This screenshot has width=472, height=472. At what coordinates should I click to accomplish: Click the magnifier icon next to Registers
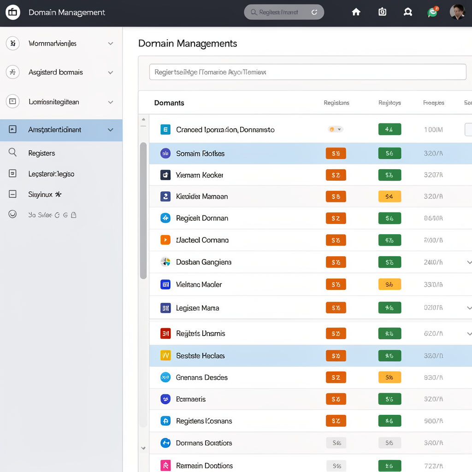12,152
